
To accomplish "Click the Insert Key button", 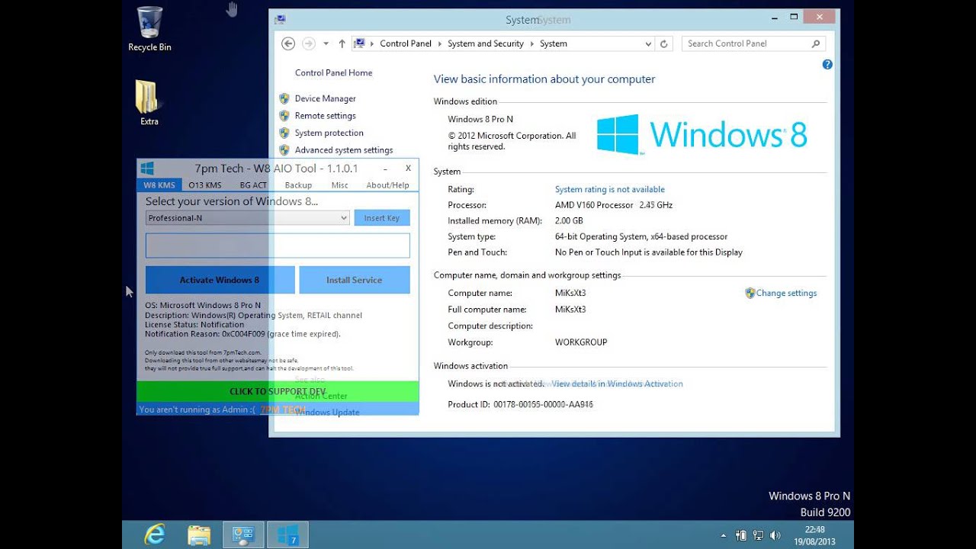I will 382,218.
